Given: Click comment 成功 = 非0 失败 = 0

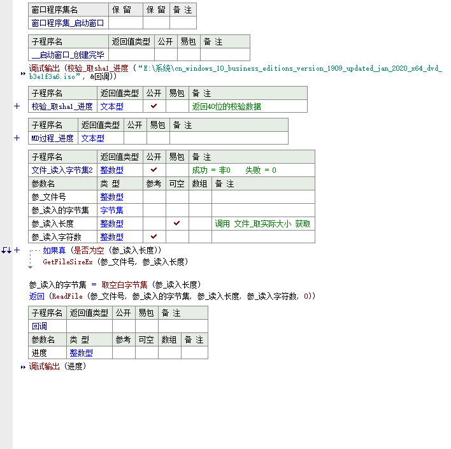Looking at the screenshot, I should [x=234, y=170].
